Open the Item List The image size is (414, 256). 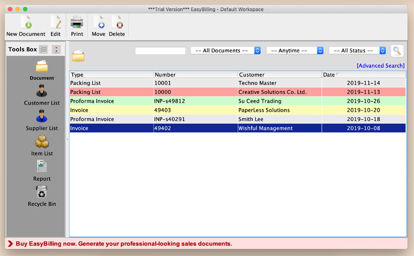pos(42,146)
